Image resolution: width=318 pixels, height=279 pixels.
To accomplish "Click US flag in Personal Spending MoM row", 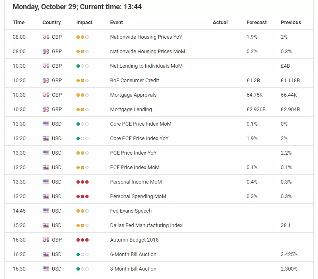I will click(46, 196).
